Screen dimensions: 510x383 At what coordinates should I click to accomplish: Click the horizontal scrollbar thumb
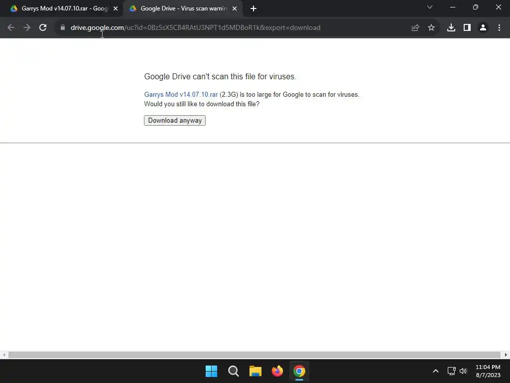[x=255, y=355]
